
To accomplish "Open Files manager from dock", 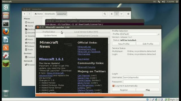I will (6, 16).
